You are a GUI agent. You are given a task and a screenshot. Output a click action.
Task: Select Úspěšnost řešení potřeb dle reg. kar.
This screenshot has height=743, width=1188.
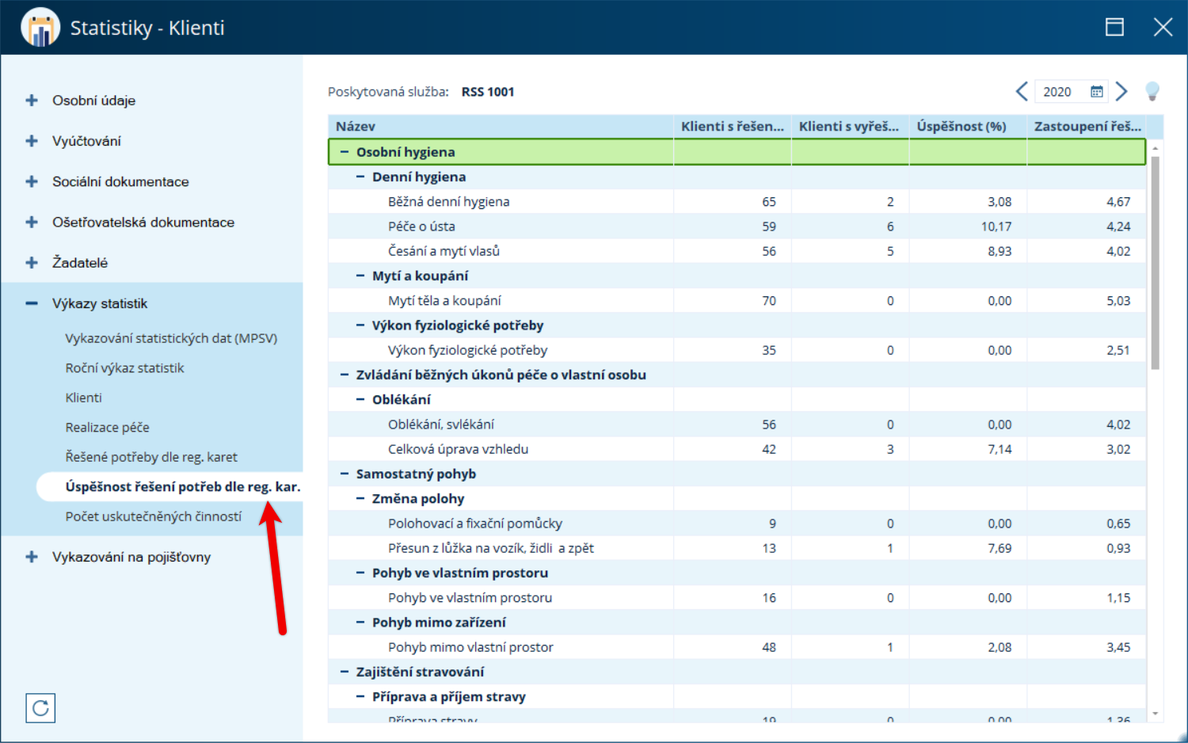169,486
